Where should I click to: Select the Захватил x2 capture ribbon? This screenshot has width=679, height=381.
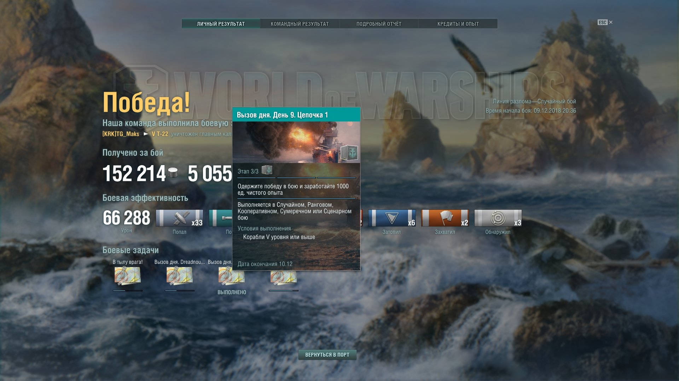[x=445, y=218]
